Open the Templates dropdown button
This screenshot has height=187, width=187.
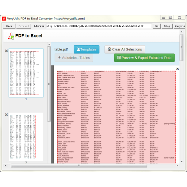coord(86,49)
